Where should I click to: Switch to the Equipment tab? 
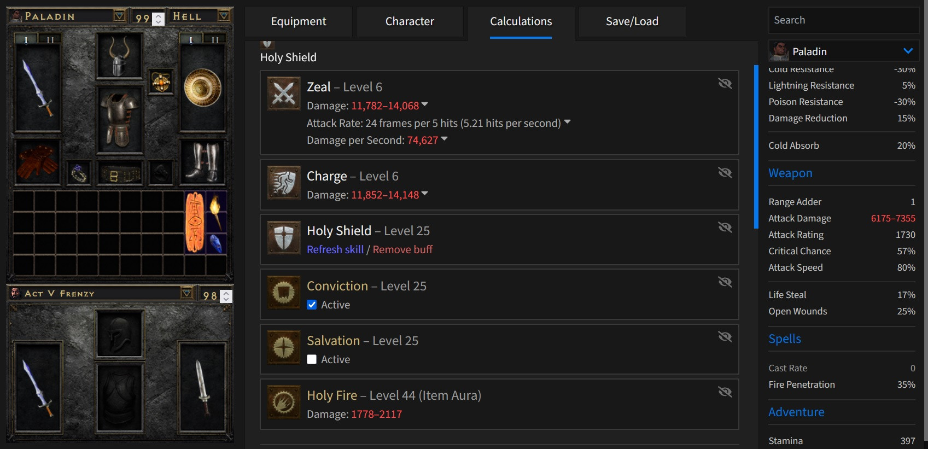[298, 21]
